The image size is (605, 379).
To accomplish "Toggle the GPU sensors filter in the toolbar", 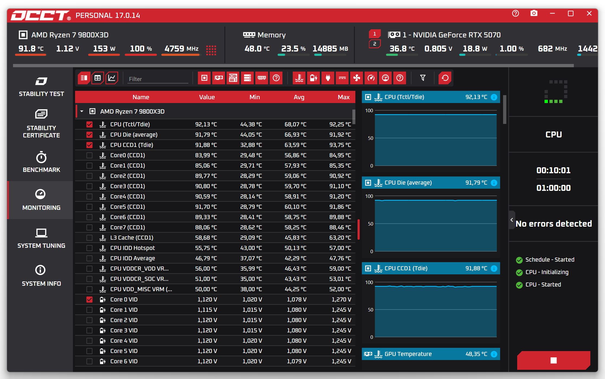I will tap(219, 78).
